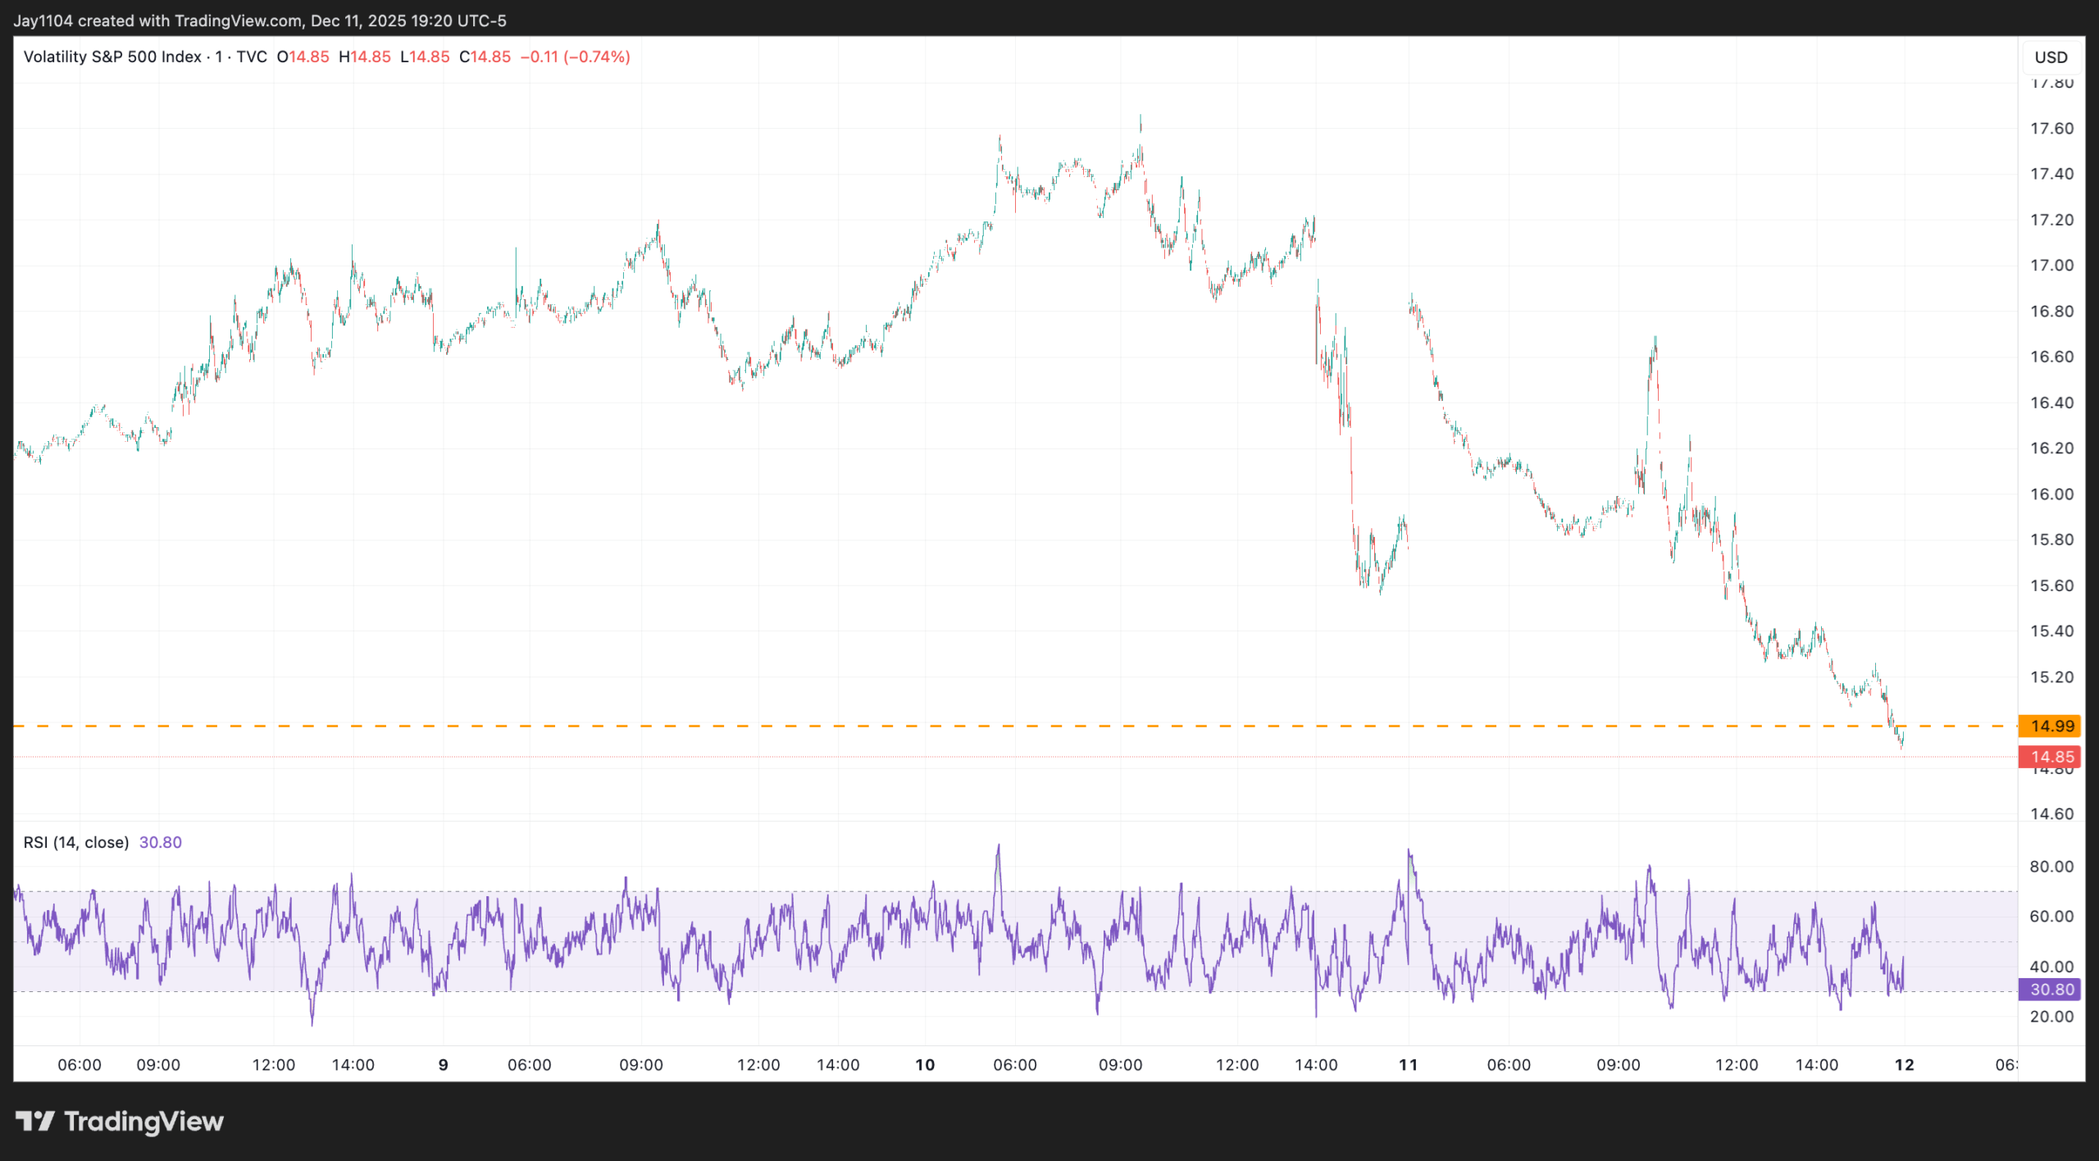Click the C14.85 close value in header
Screen dimensions: 2099x1161
pos(485,57)
